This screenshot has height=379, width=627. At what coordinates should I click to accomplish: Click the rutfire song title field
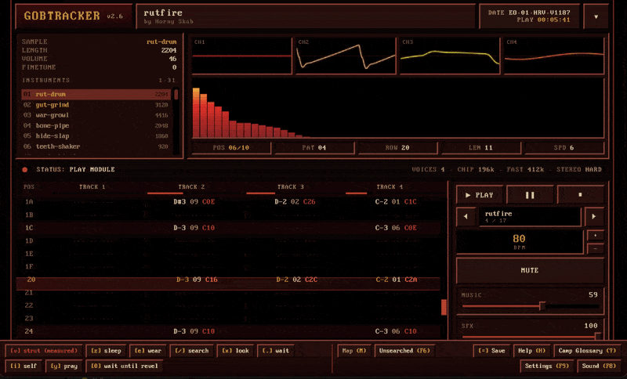(x=531, y=216)
